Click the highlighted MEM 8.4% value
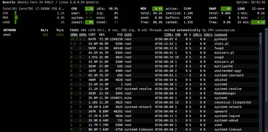 [157, 9]
